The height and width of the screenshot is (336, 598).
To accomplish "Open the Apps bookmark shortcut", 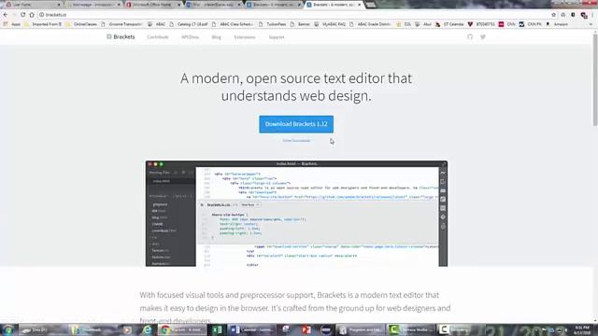I will click(12, 24).
